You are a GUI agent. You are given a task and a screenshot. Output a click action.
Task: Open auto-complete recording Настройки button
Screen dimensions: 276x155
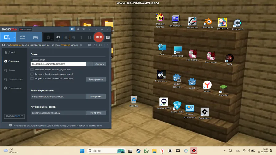(x=96, y=113)
